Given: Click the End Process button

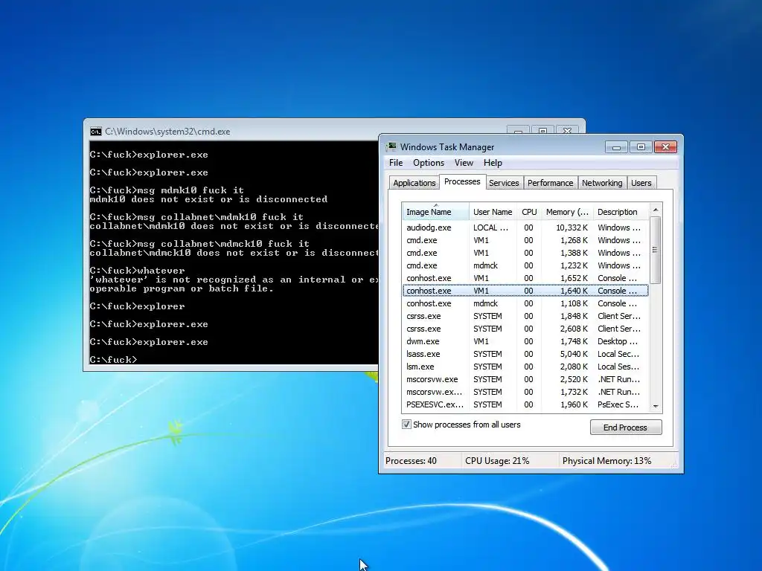Looking at the screenshot, I should [x=625, y=428].
